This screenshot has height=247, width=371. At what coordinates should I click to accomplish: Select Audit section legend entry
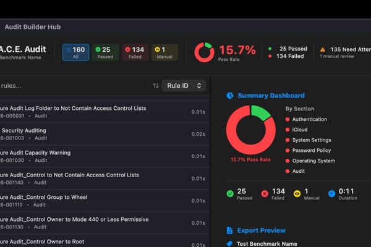pyautogui.click(x=295, y=172)
